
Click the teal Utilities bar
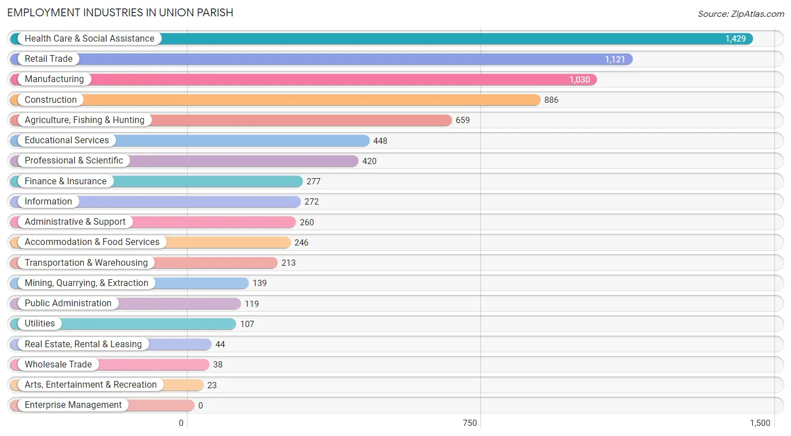[x=123, y=324]
